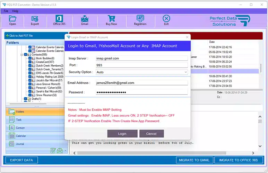Select Personal / Cohen's(59) folder

point(49,88)
